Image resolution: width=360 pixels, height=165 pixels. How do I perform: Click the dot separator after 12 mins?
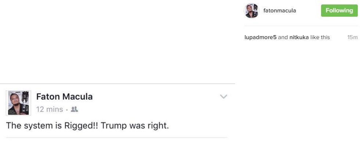click(x=66, y=109)
